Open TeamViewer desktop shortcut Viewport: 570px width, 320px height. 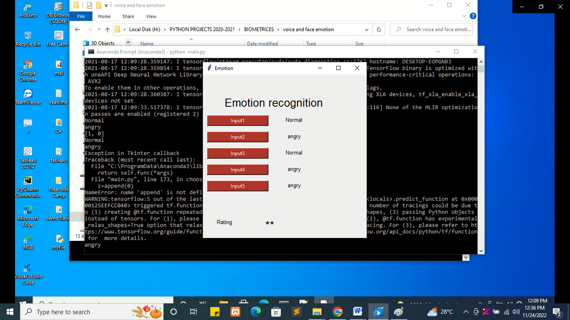[28, 97]
